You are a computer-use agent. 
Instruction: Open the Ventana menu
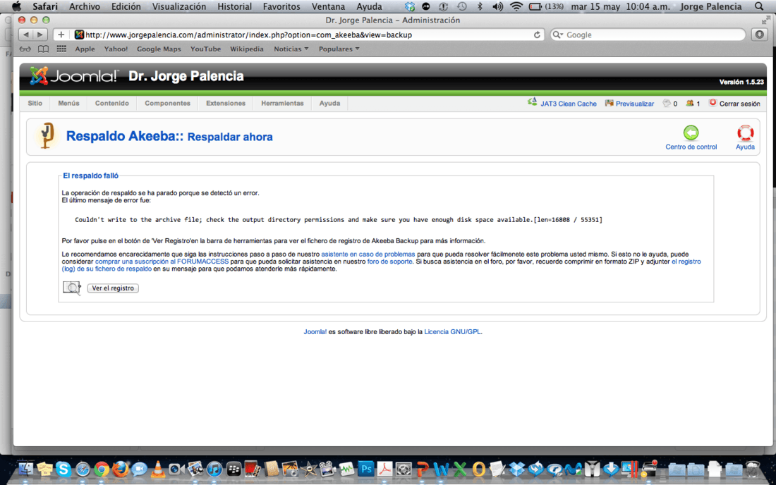tap(328, 6)
